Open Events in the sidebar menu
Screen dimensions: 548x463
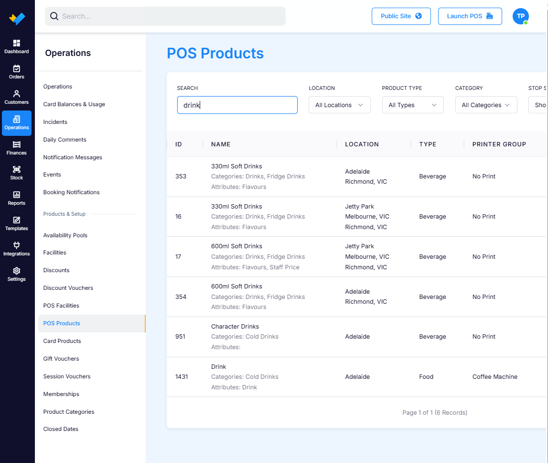click(52, 175)
